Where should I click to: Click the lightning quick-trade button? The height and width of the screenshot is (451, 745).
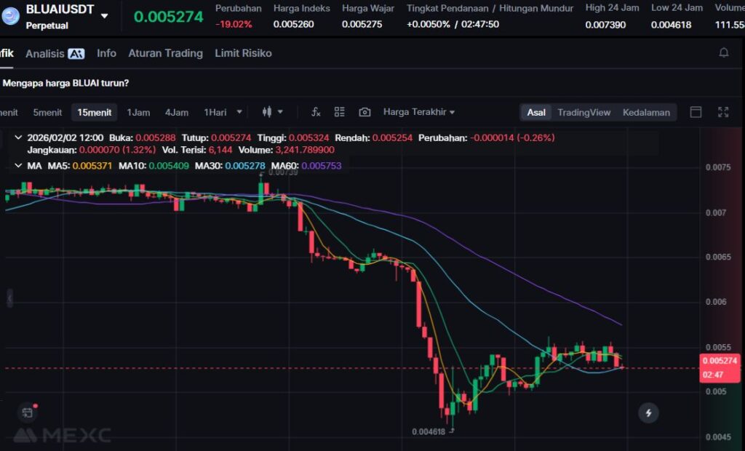[x=648, y=413]
